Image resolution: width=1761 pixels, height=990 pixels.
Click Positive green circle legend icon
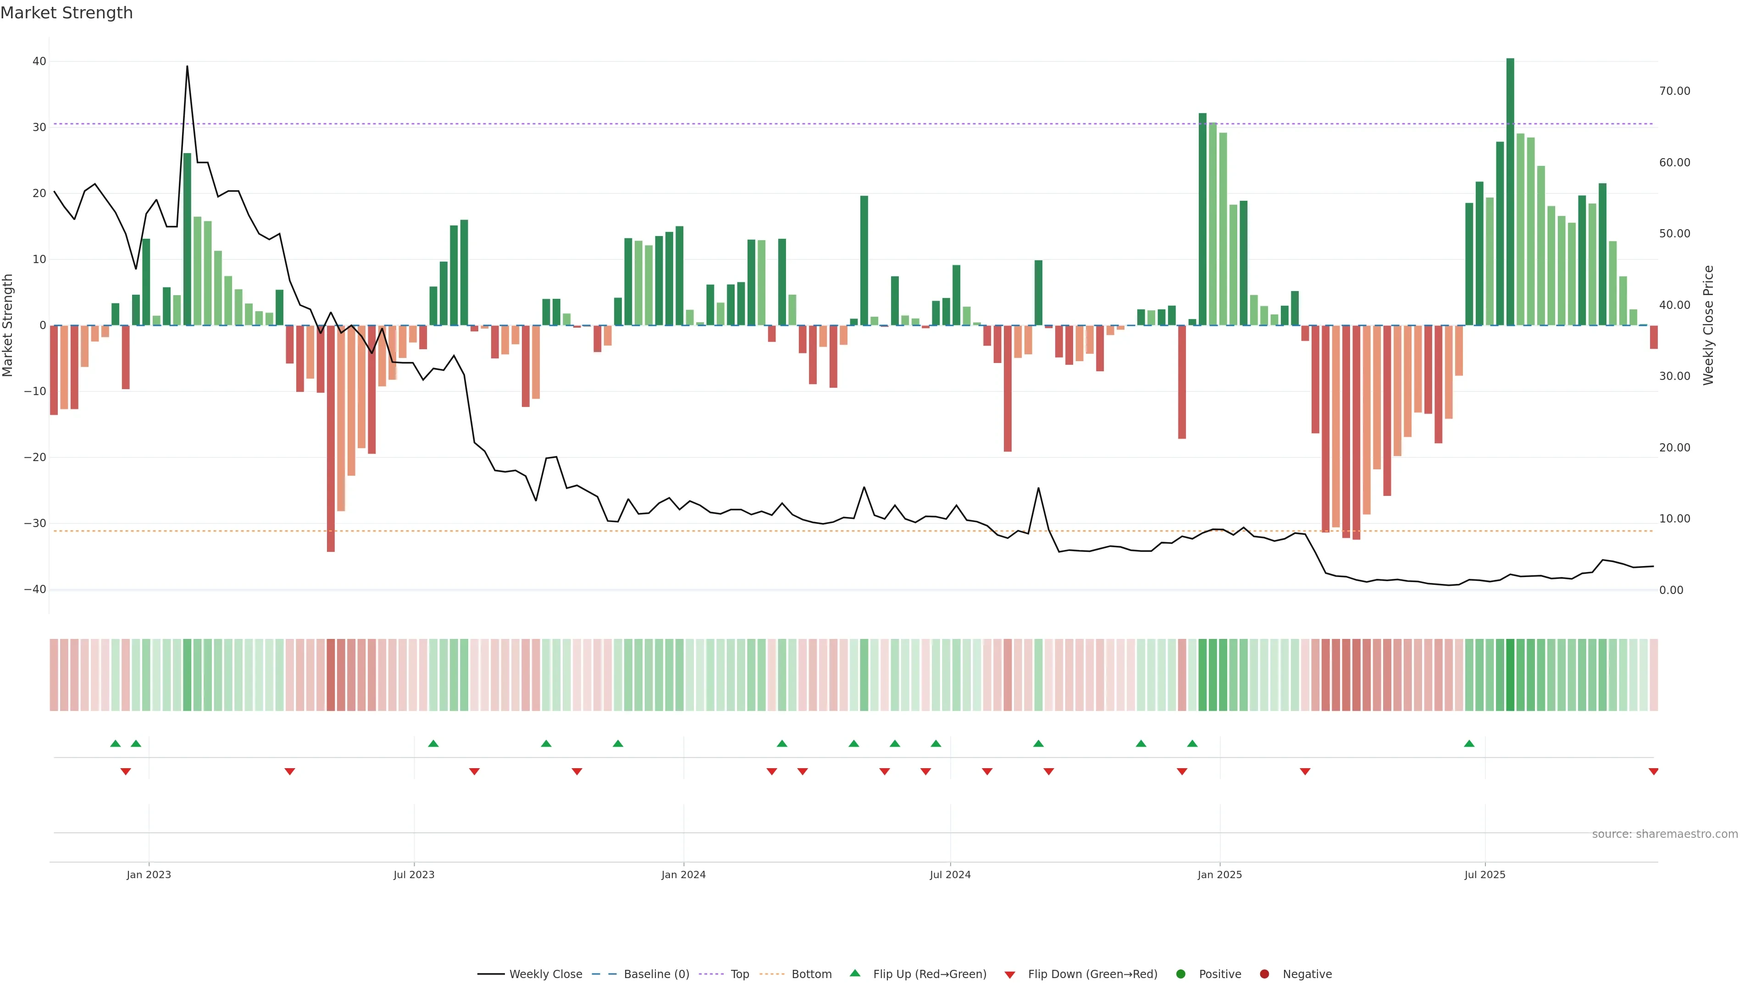pyautogui.click(x=1180, y=974)
